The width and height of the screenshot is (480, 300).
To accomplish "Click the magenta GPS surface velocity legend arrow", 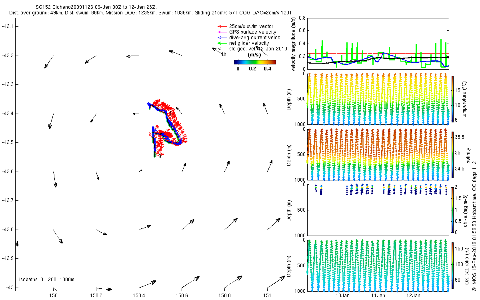I will pos(222,32).
